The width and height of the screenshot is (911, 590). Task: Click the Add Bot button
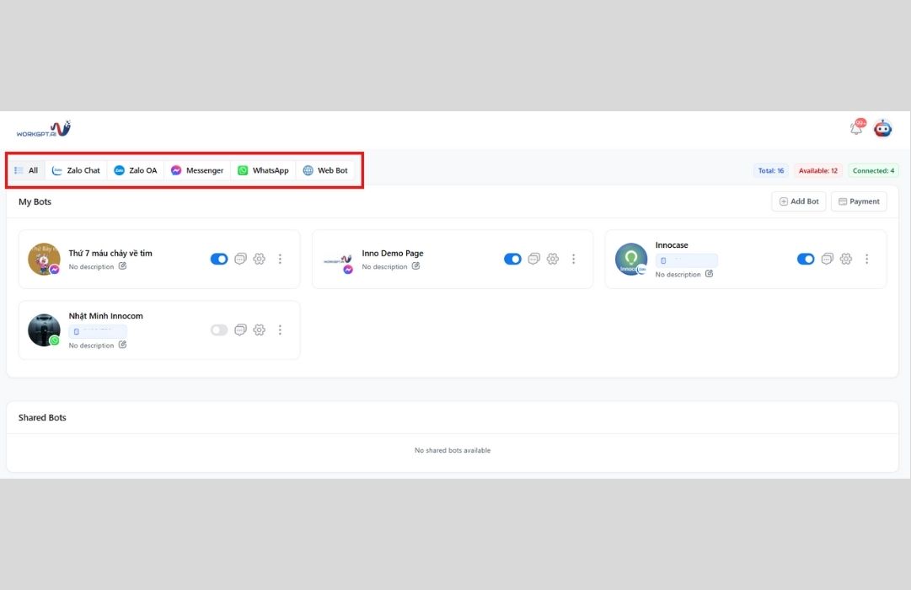pos(798,201)
